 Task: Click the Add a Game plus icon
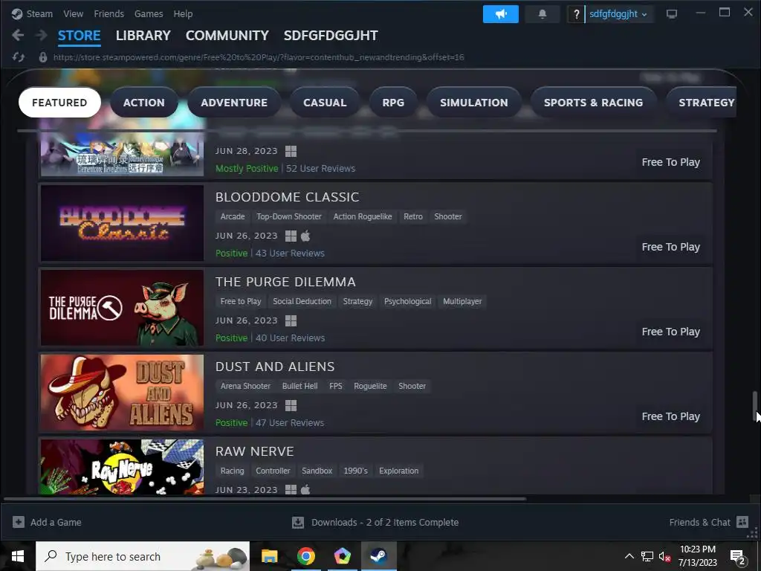tap(19, 522)
